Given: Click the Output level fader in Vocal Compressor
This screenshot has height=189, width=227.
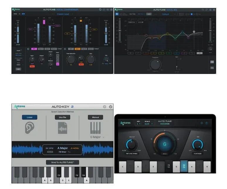Looking at the screenshot, I should point(106,33).
